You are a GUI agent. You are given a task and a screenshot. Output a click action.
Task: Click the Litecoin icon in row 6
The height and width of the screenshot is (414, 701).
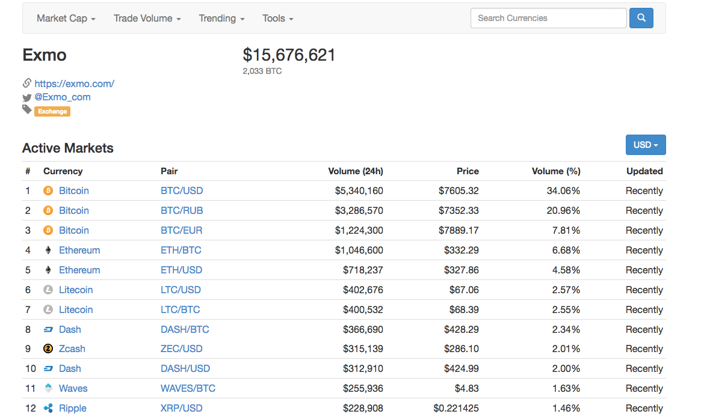coord(48,290)
